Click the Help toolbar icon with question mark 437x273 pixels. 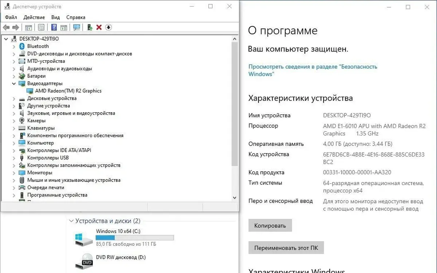pyautogui.click(x=54, y=28)
